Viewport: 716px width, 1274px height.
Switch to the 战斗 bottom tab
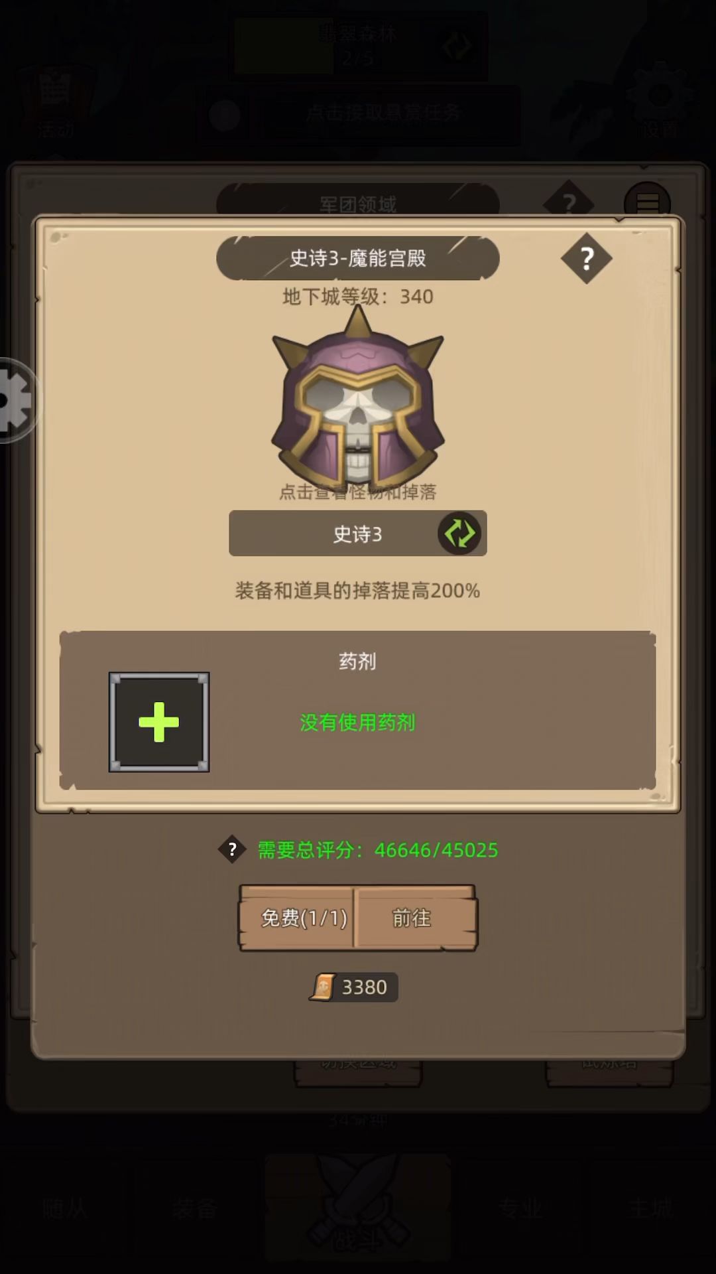point(358,1207)
